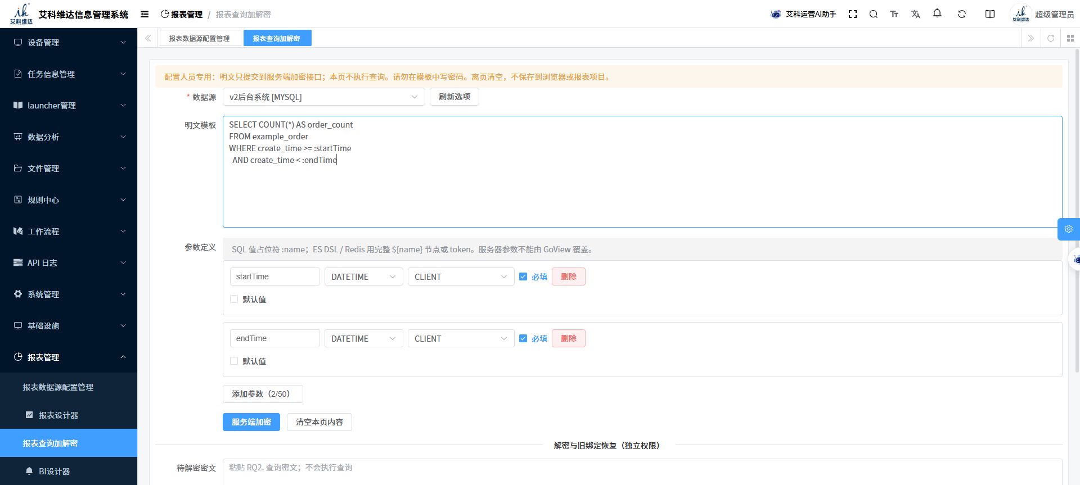Image resolution: width=1080 pixels, height=485 pixels.
Task: Reload current tab with the tab-bar refresh icon
Action: coord(1051,38)
